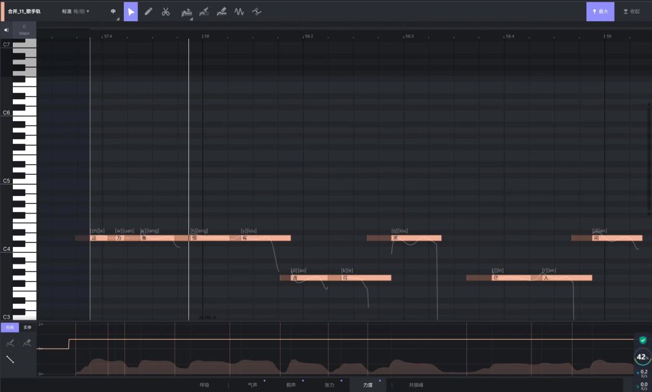Image resolution: width=652 pixels, height=392 pixels.
Task: Click the orange envelope line in parameter panel
Action: coord(322,339)
